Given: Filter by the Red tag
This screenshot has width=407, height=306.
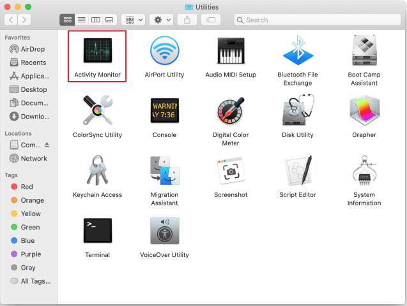Looking at the screenshot, I should pos(22,187).
